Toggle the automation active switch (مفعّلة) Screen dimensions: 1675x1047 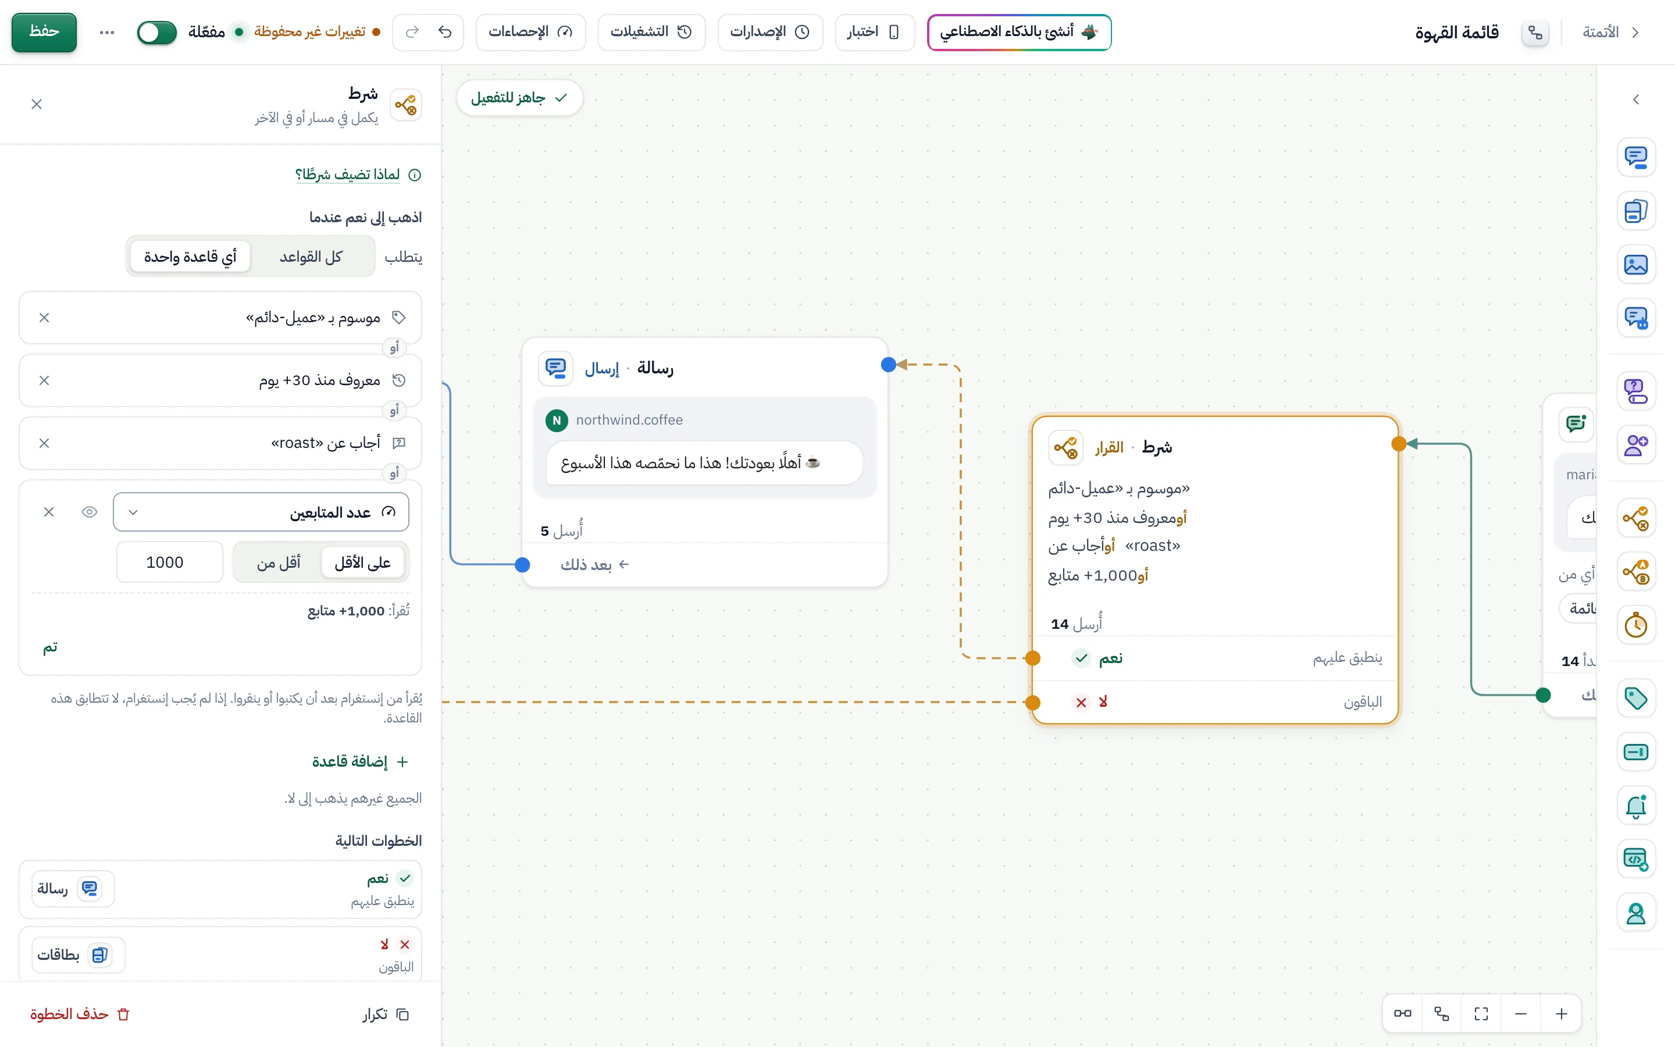tap(156, 32)
